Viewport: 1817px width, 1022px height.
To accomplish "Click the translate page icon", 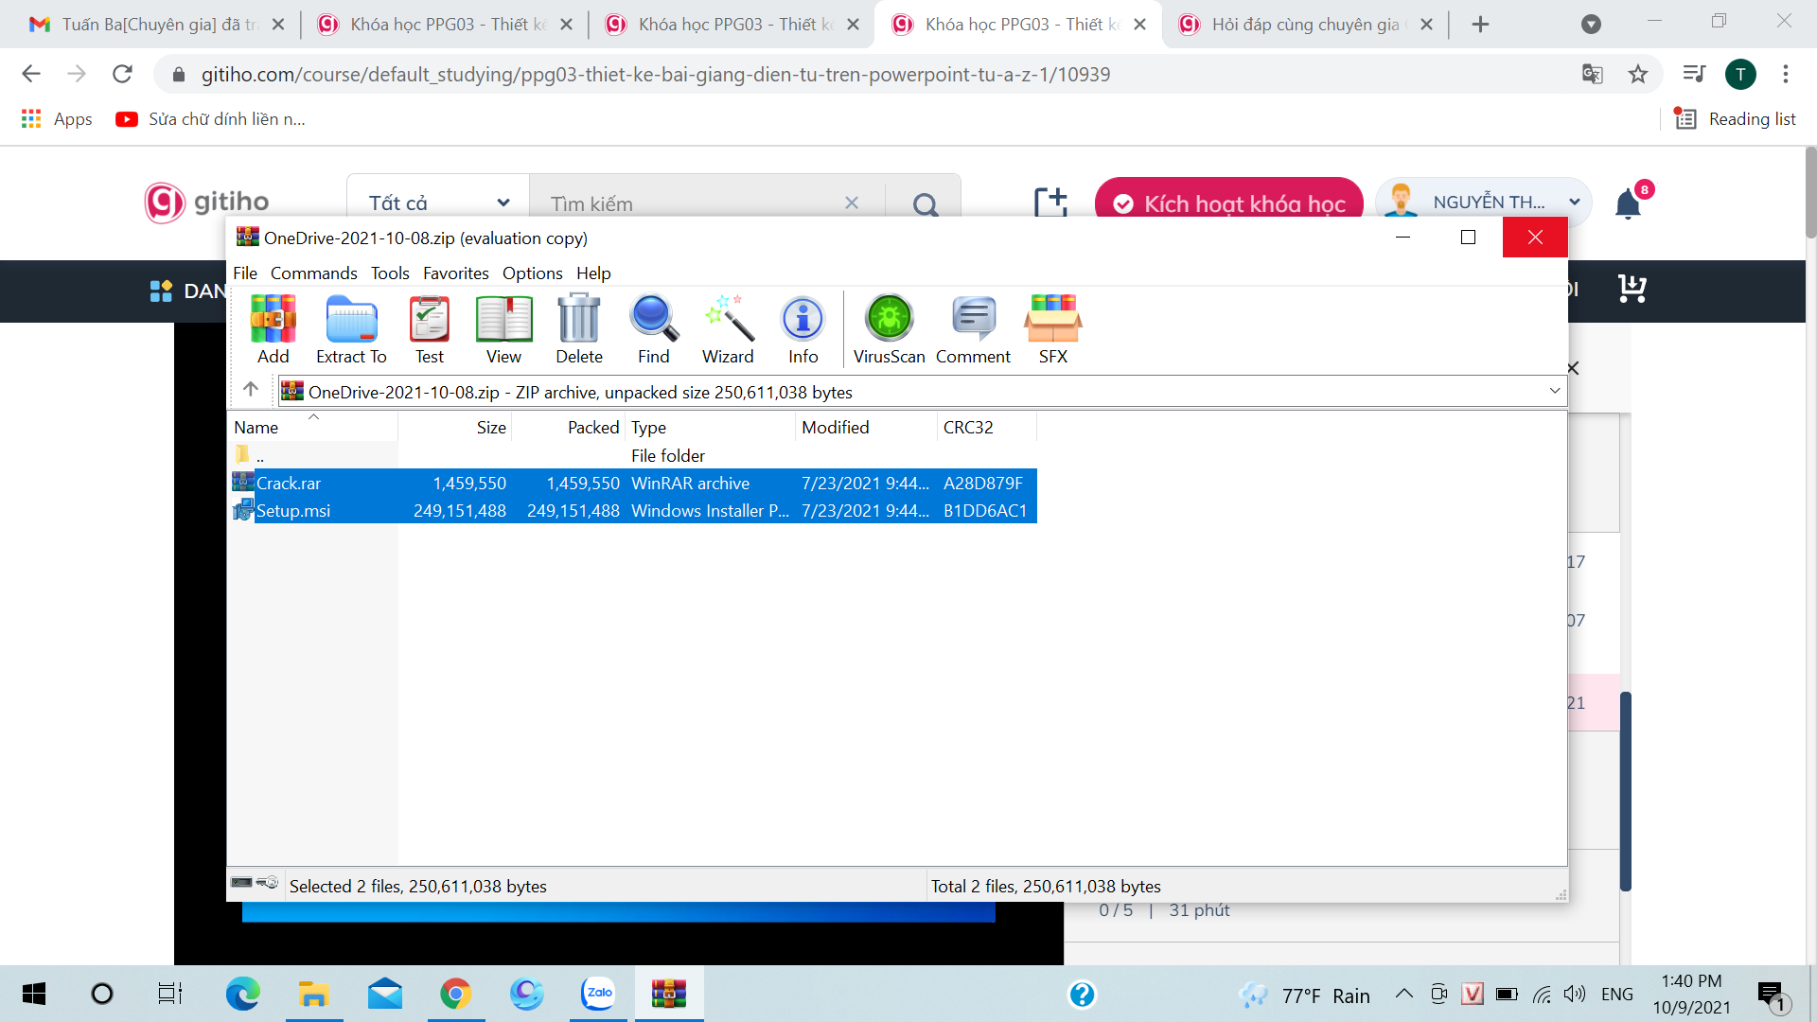I will click(x=1593, y=74).
